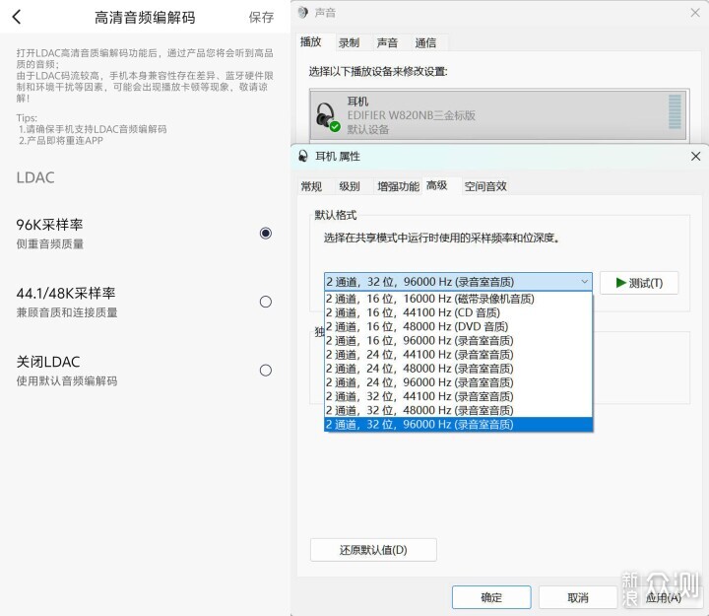
Task: Click the 使用默认音频编解码 description text
Action: click(x=67, y=381)
